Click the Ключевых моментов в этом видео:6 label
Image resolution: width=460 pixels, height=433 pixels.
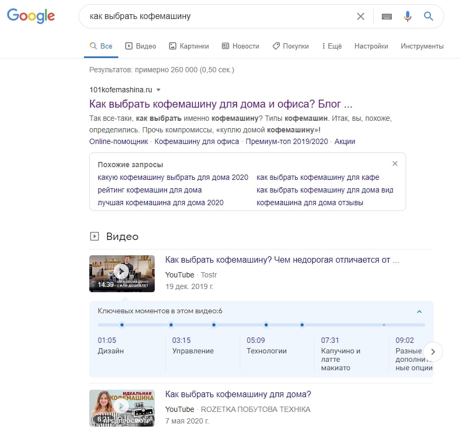tap(160, 311)
